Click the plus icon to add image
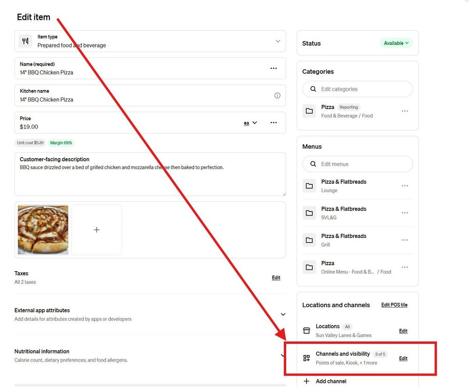Image resolution: width=469 pixels, height=387 pixels. 96,230
